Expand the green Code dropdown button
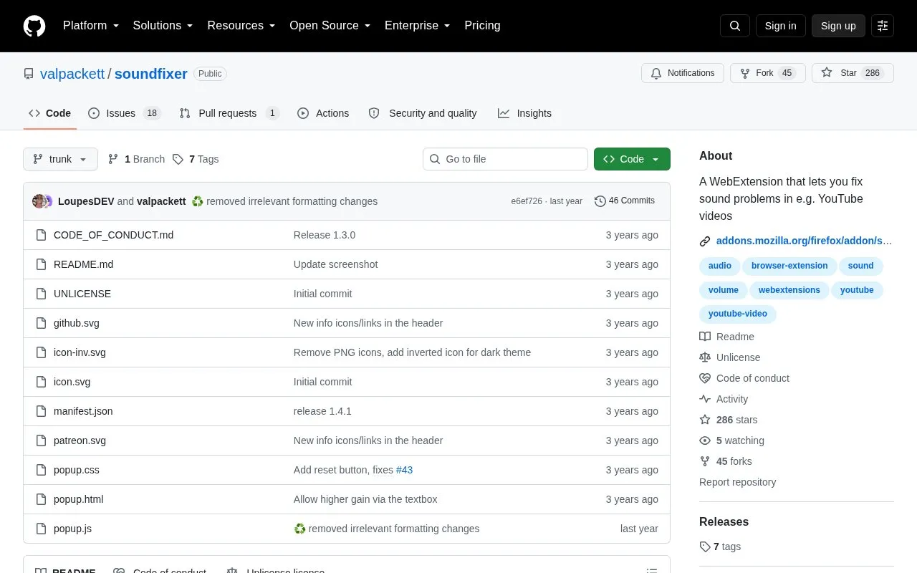Viewport: 917px width, 573px height. [632, 159]
